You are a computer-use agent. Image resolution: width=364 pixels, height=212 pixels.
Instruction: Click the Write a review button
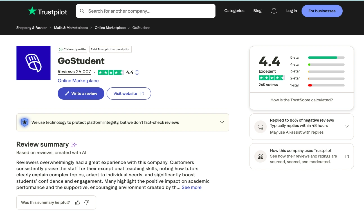[x=81, y=94]
